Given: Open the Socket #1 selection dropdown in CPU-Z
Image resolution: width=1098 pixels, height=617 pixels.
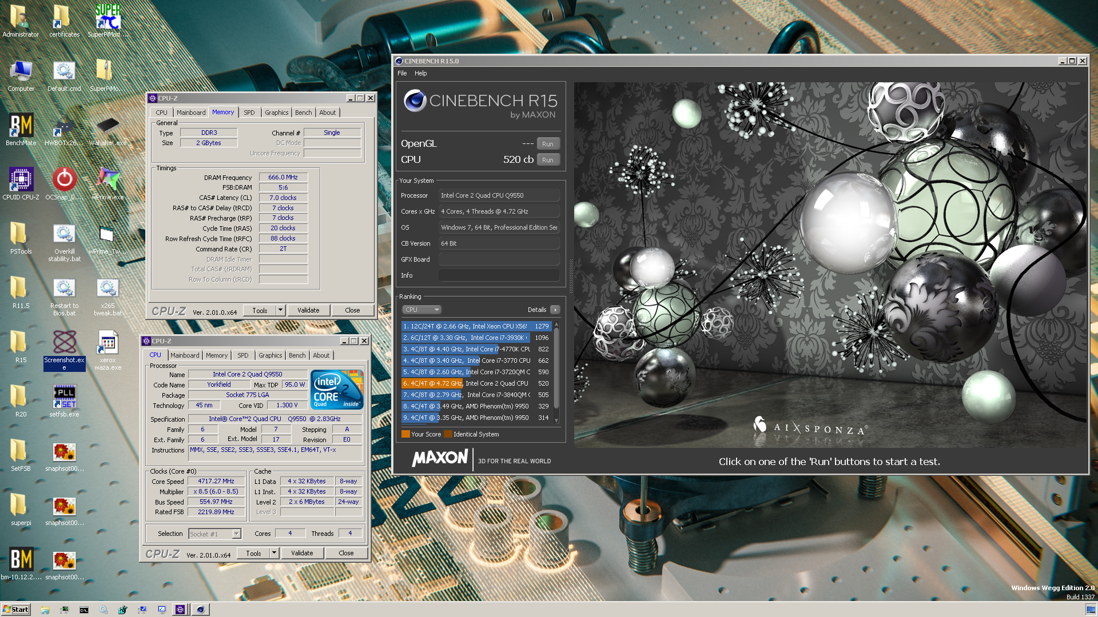Looking at the screenshot, I should 214,534.
